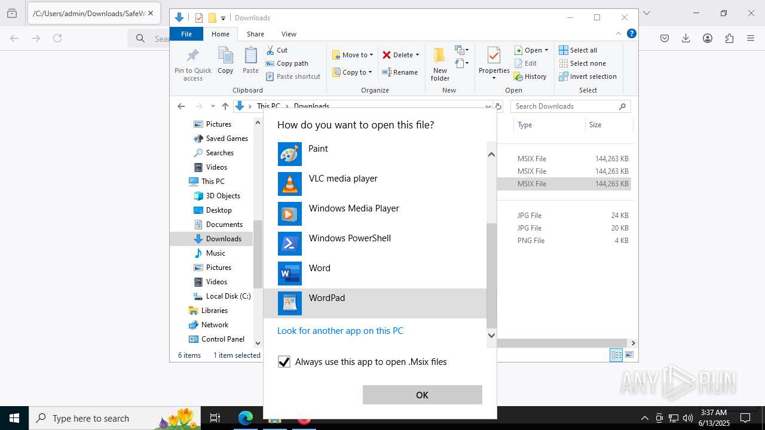Switch to Details view button
The width and height of the screenshot is (765, 430).
coord(616,355)
